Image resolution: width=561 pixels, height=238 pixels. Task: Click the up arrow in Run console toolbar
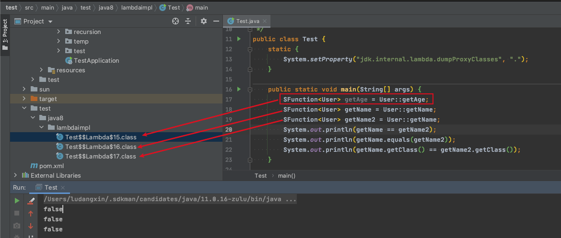click(31, 214)
